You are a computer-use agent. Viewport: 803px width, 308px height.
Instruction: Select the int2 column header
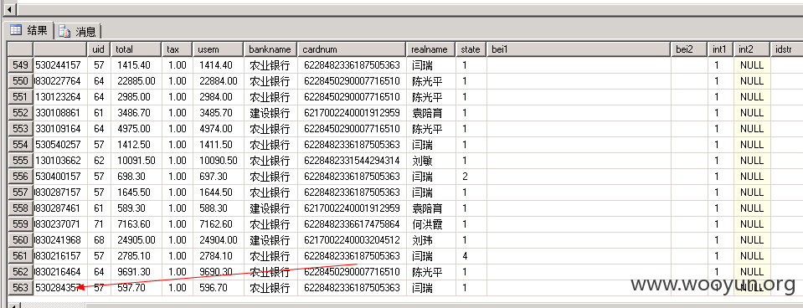(752, 49)
